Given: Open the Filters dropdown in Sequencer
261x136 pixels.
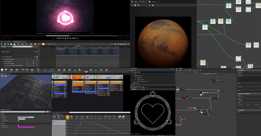Looking at the screenshot, I should point(9,47).
